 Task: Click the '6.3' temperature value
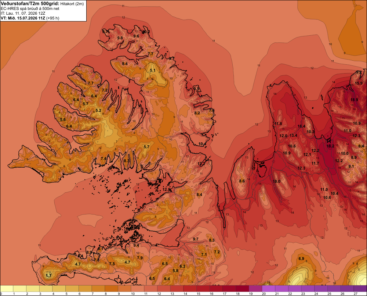[x=182, y=266]
